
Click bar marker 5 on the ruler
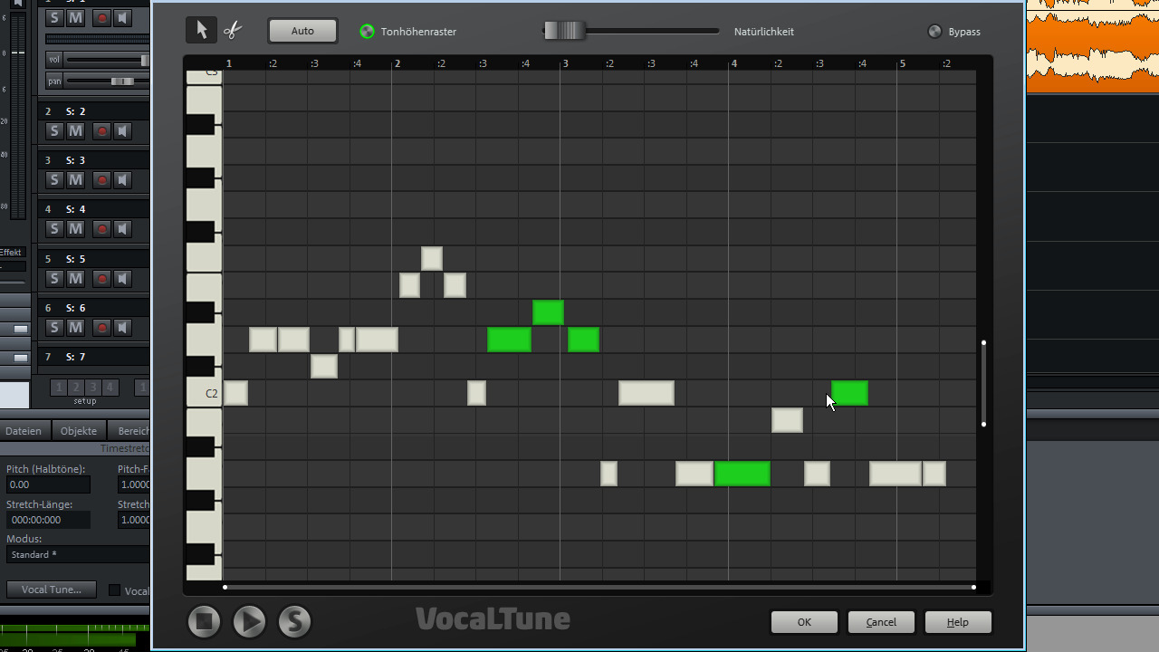(x=902, y=63)
